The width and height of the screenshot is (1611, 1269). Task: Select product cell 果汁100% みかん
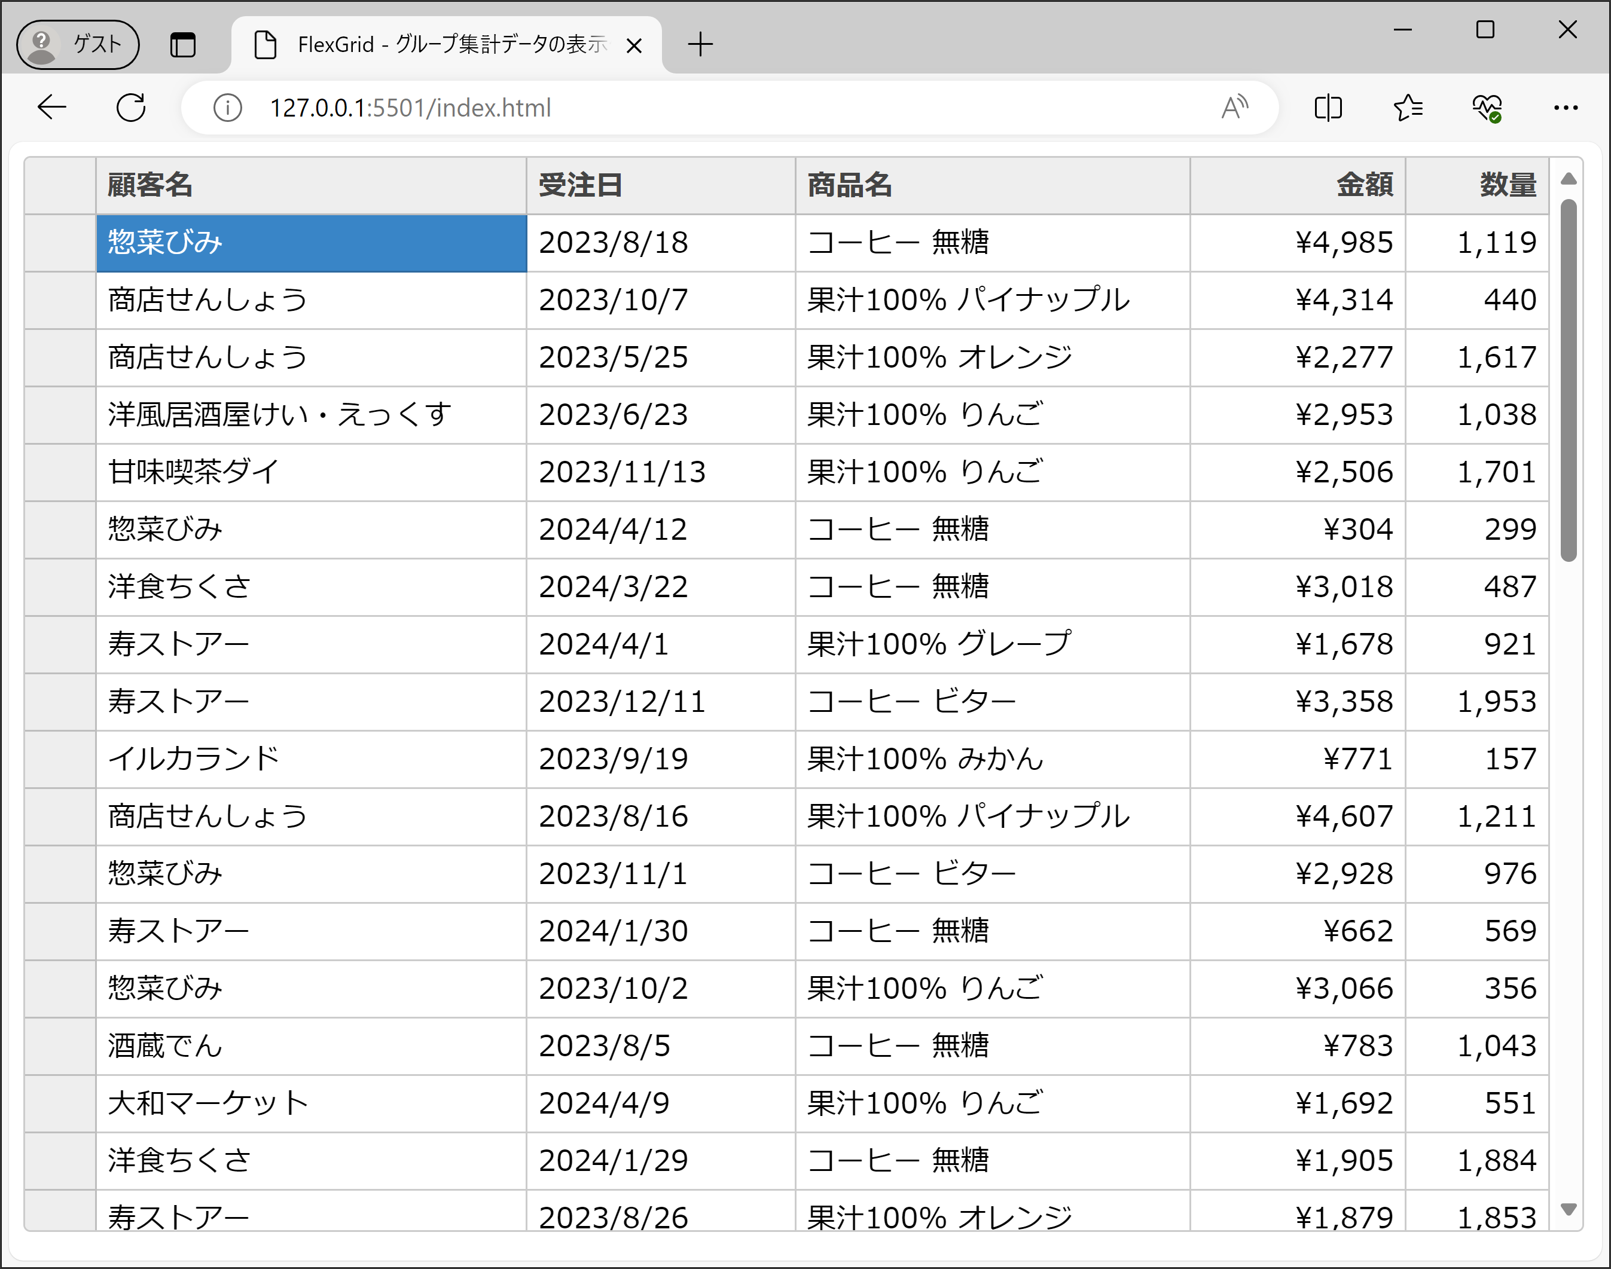tap(993, 759)
